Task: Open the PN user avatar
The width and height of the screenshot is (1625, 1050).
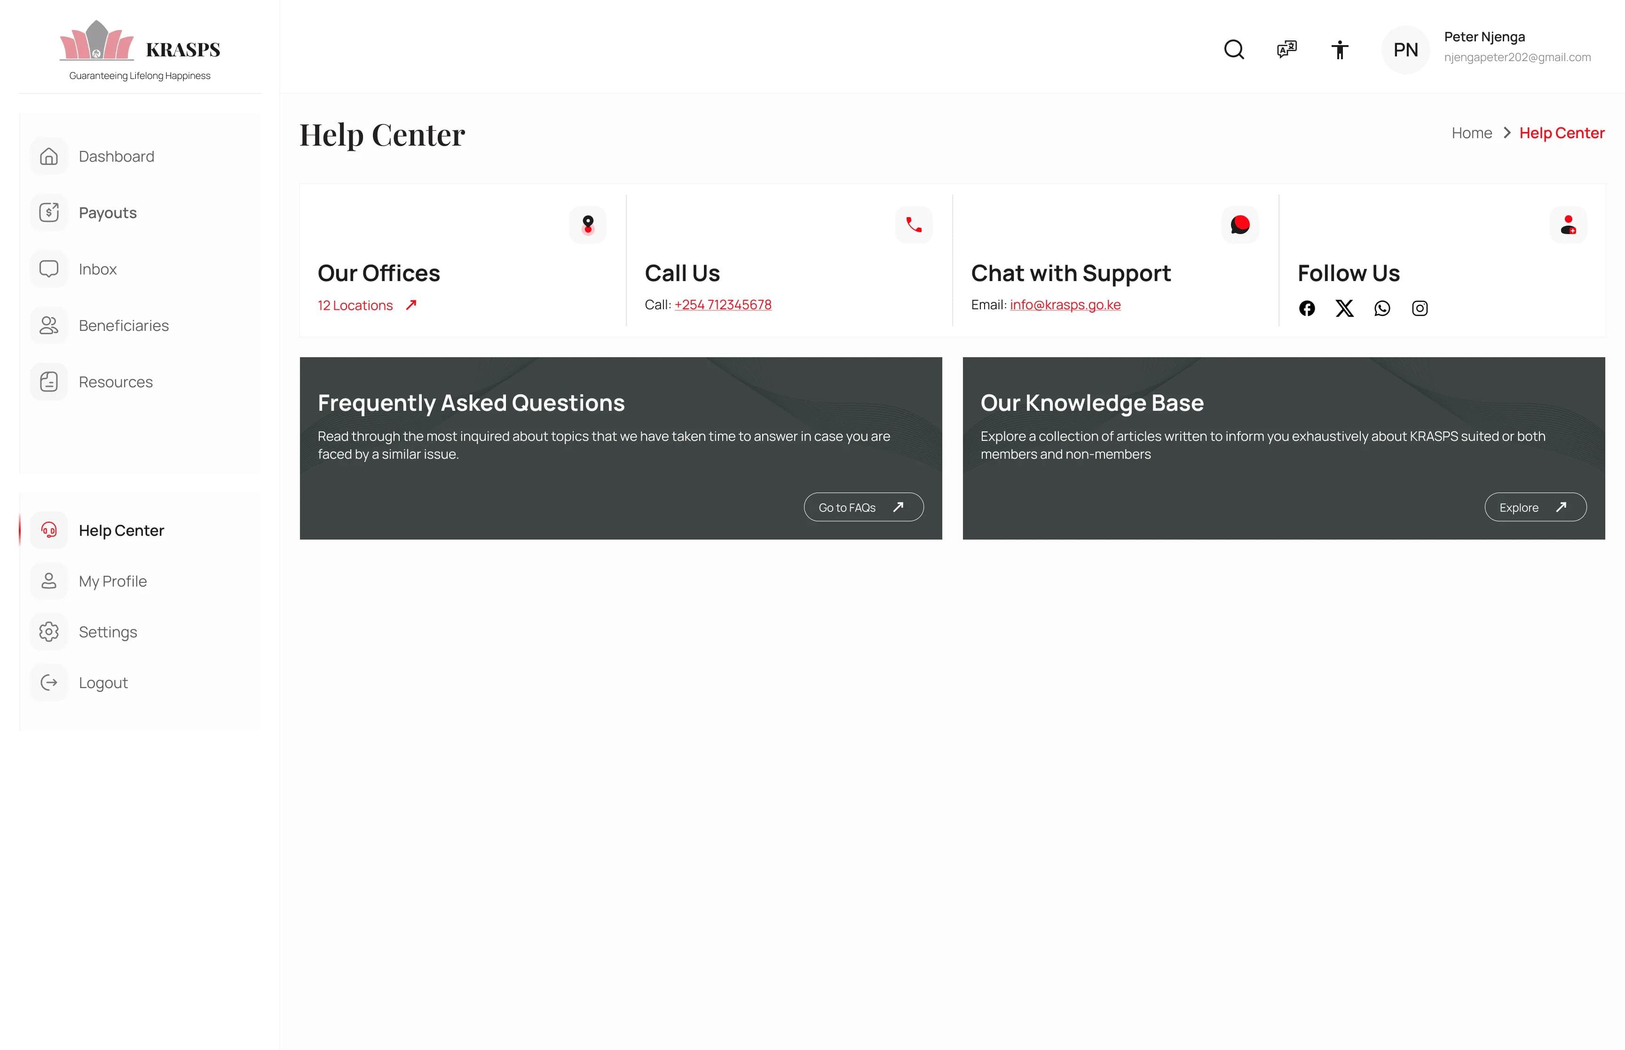Action: pyautogui.click(x=1405, y=50)
